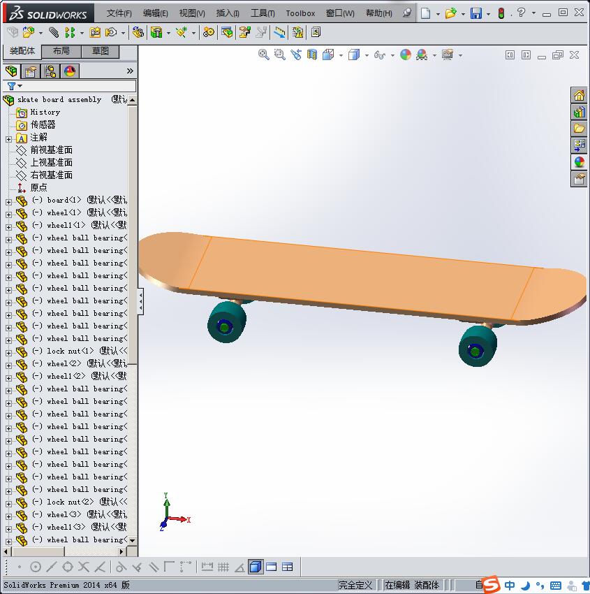Viewport: 590px width, 594px height.
Task: Open SolidWorks Resources home icon in task pane
Action: (x=579, y=96)
